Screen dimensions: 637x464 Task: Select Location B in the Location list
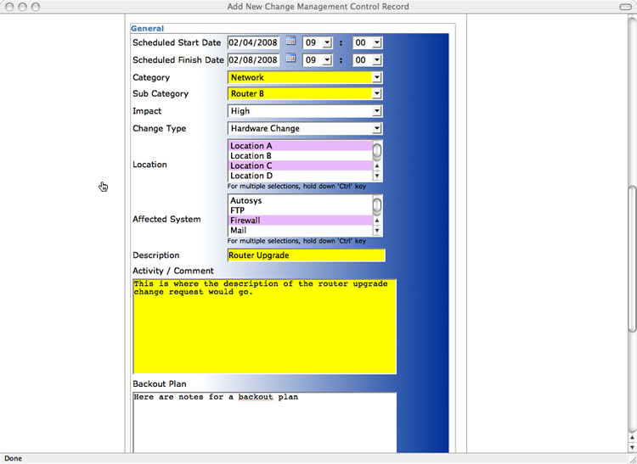(x=300, y=156)
